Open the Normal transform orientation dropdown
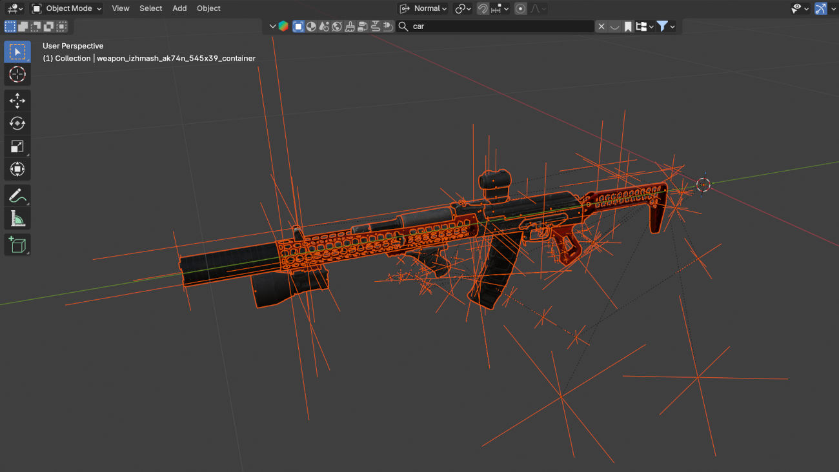 [423, 8]
